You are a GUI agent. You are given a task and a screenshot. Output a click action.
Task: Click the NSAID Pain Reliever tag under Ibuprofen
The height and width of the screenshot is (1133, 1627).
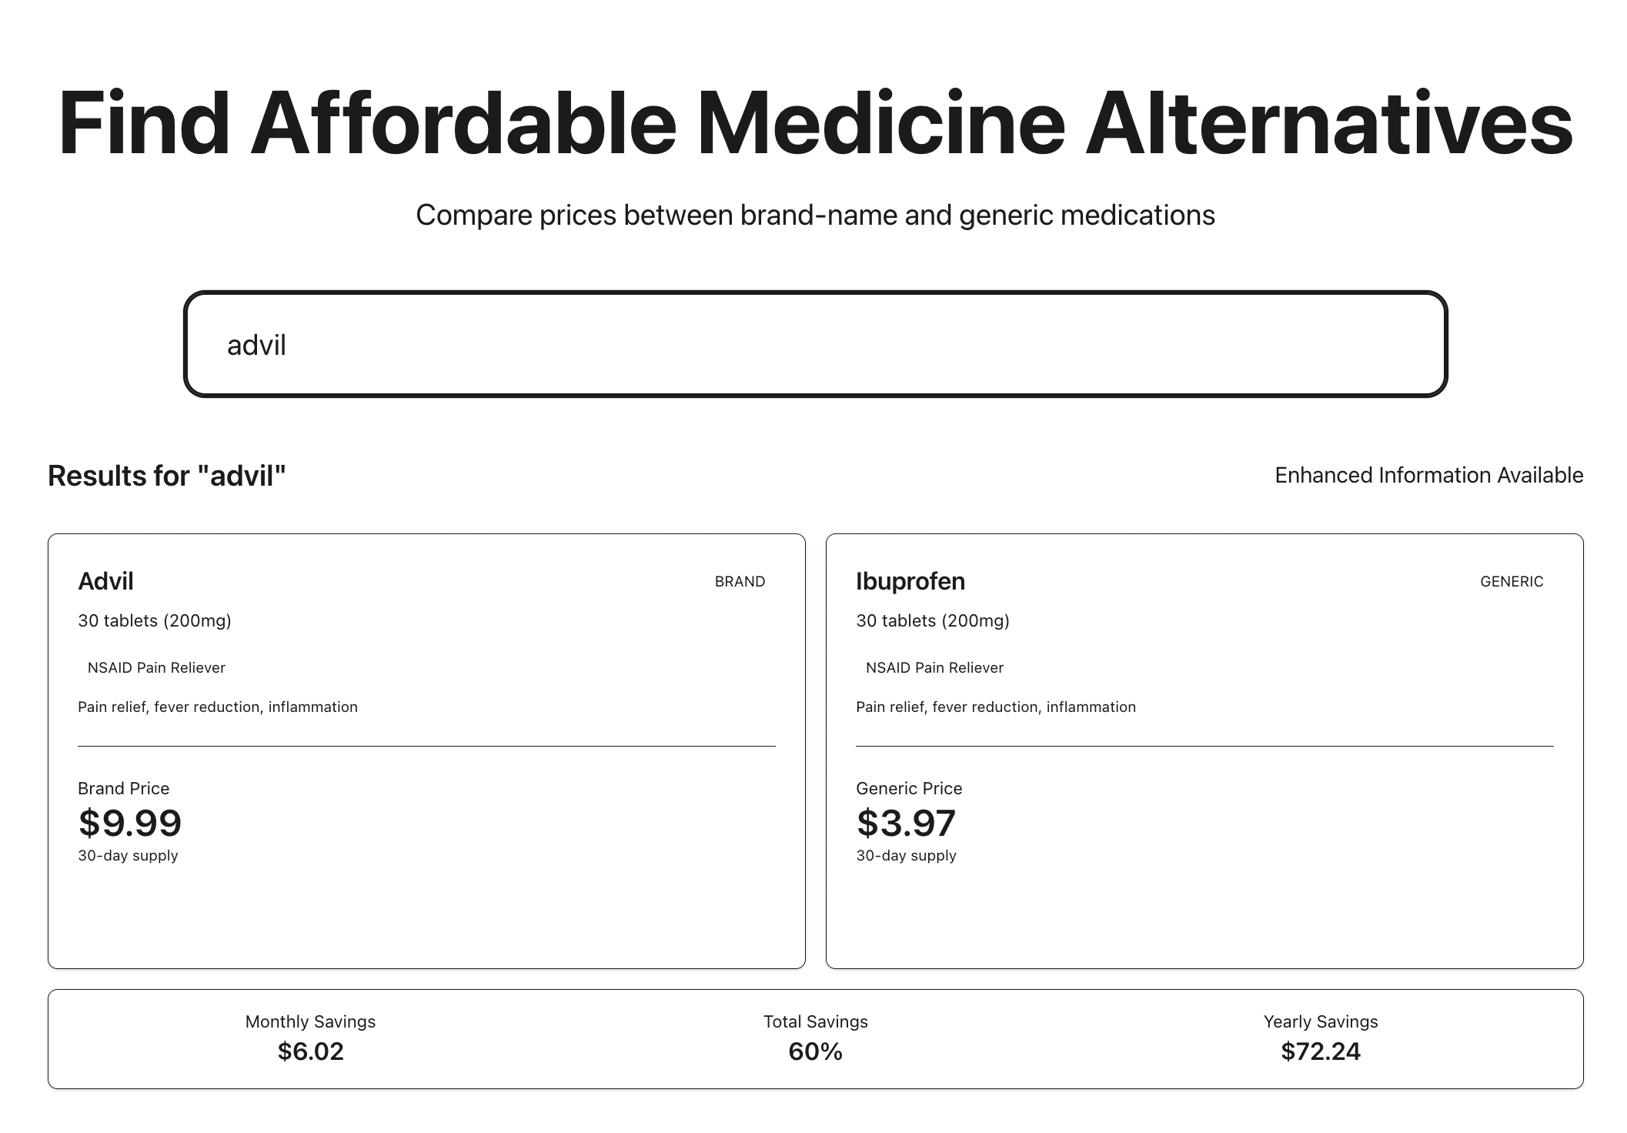[x=934, y=667]
